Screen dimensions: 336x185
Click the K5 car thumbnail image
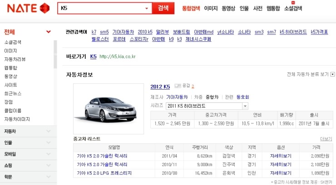point(109,109)
